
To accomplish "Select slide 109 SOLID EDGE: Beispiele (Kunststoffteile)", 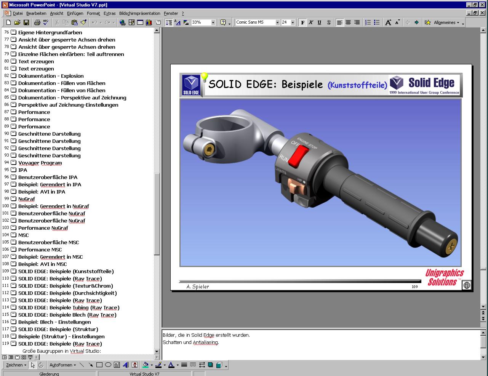I will tap(66, 271).
